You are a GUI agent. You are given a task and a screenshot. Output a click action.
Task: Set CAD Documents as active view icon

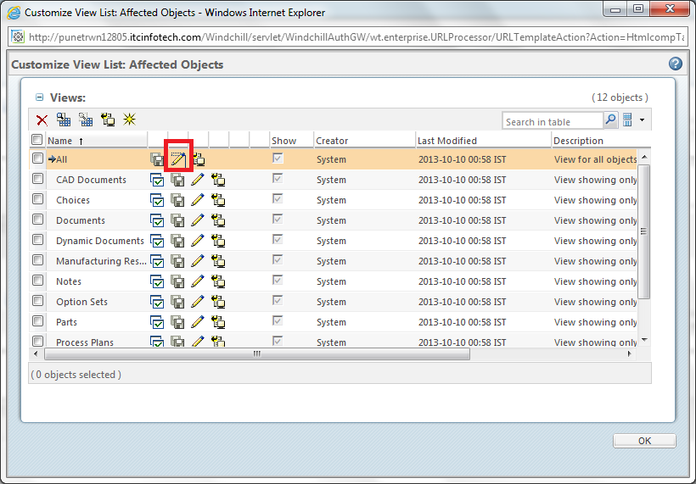(x=157, y=180)
